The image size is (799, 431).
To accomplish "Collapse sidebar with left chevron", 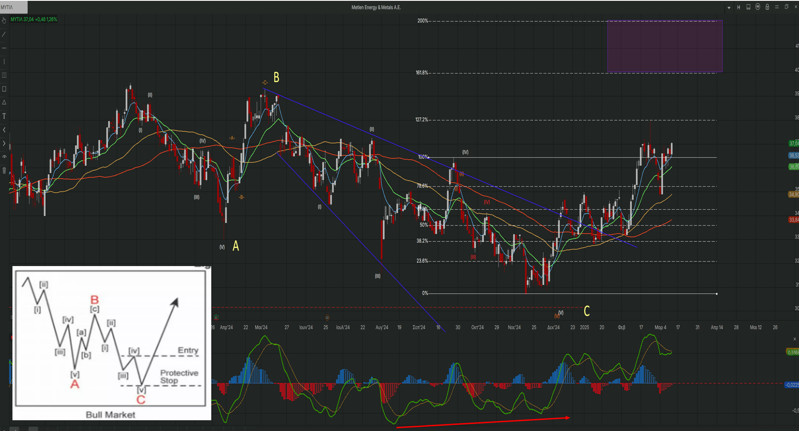I will tap(4, 130).
